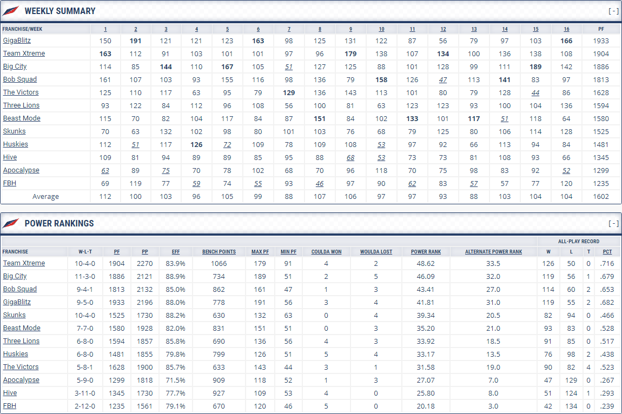Sort rankings by Woulda Lost
Viewport: 622px width, 414px height.
pos(376,252)
